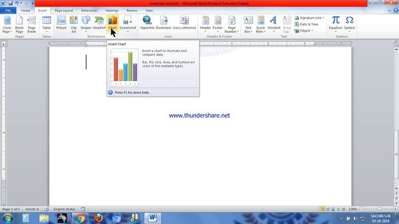Open the Table insert menu

click(46, 24)
